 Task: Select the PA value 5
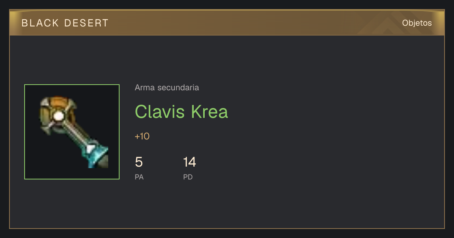click(x=139, y=162)
